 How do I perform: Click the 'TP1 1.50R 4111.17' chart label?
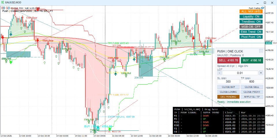118,95
